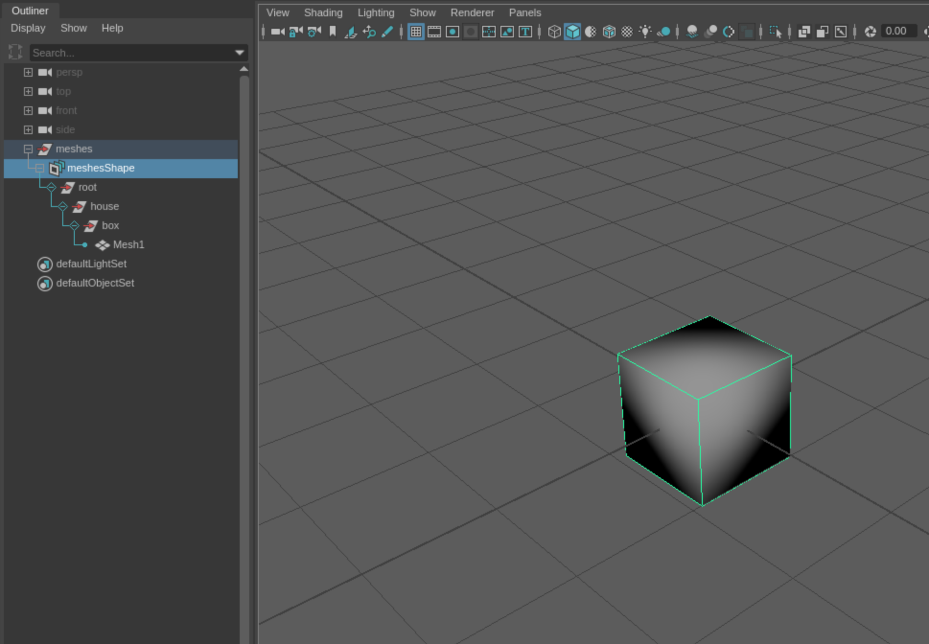Screen dimensions: 929x644
Task: Enable the resolution gate display
Action: pyautogui.click(x=452, y=31)
